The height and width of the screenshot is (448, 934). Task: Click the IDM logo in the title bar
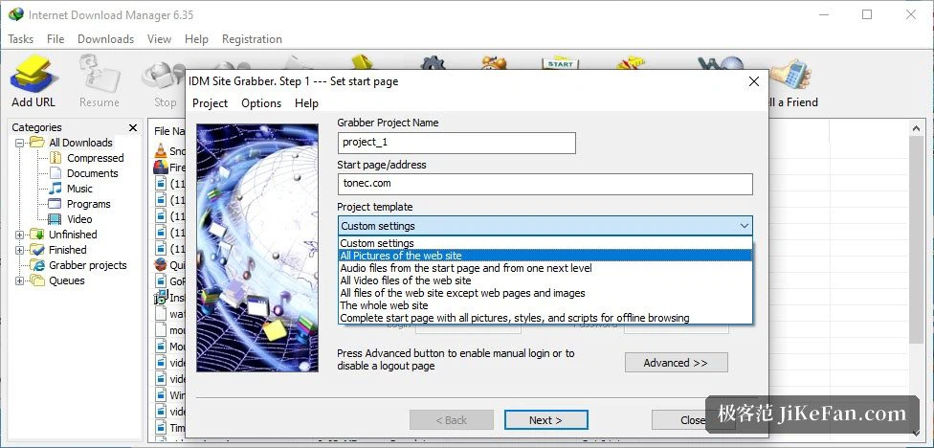pyautogui.click(x=16, y=14)
